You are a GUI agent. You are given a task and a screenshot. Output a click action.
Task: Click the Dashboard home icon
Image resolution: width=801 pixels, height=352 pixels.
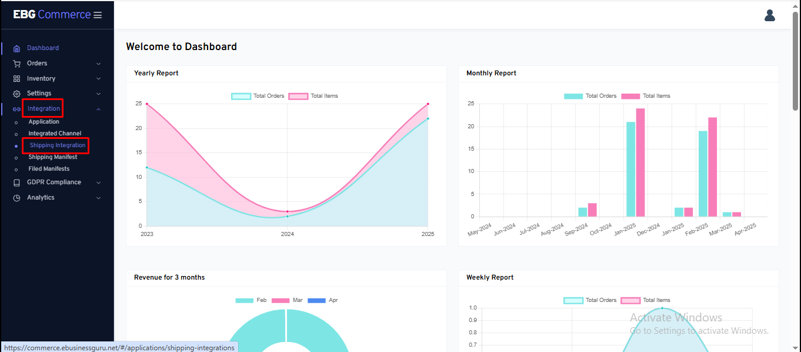tap(16, 48)
